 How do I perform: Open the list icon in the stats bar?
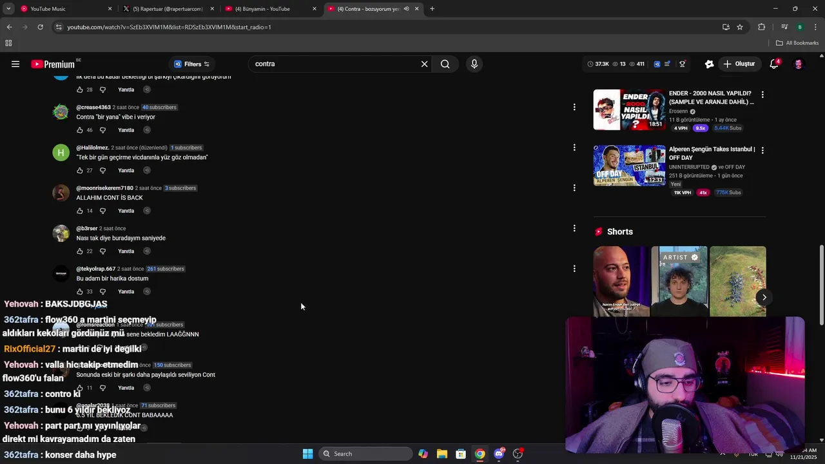point(667,64)
